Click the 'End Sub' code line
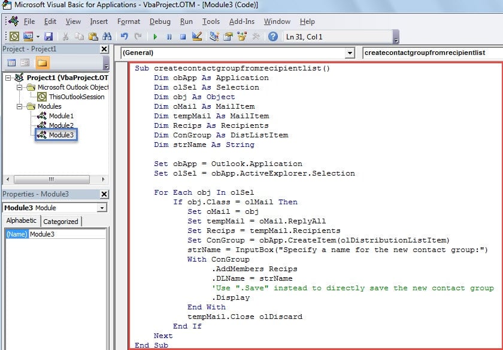 pos(151,345)
